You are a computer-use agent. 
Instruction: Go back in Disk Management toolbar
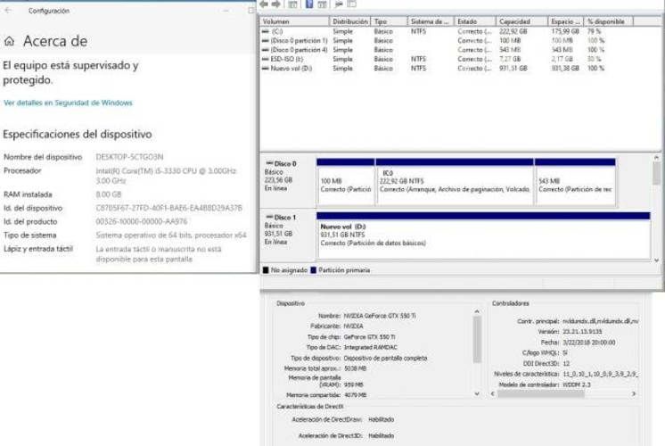click(x=264, y=4)
